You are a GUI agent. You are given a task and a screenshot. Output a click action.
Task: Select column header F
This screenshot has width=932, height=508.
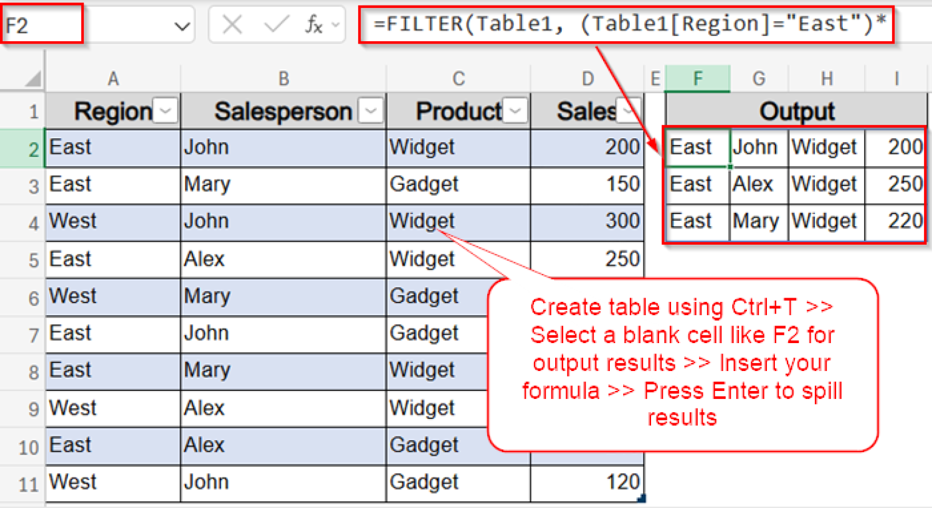tap(697, 78)
